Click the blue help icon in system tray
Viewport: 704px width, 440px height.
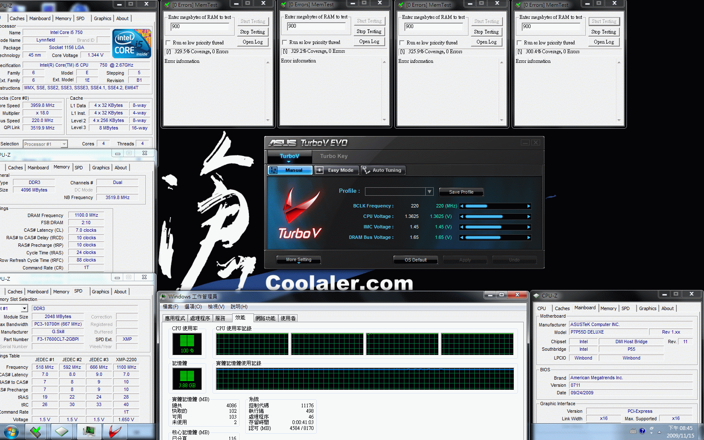click(x=642, y=431)
